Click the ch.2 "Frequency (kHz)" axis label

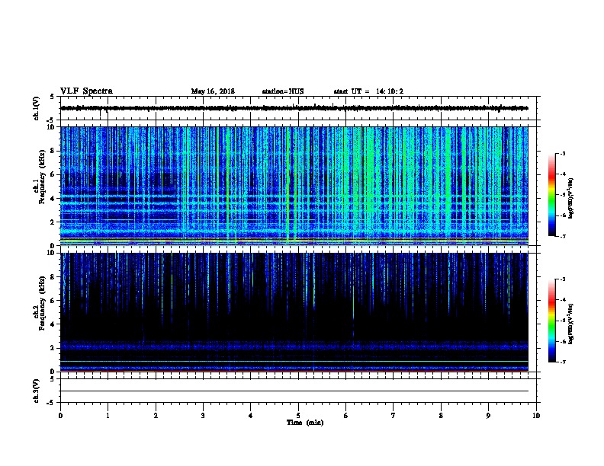click(x=42, y=302)
